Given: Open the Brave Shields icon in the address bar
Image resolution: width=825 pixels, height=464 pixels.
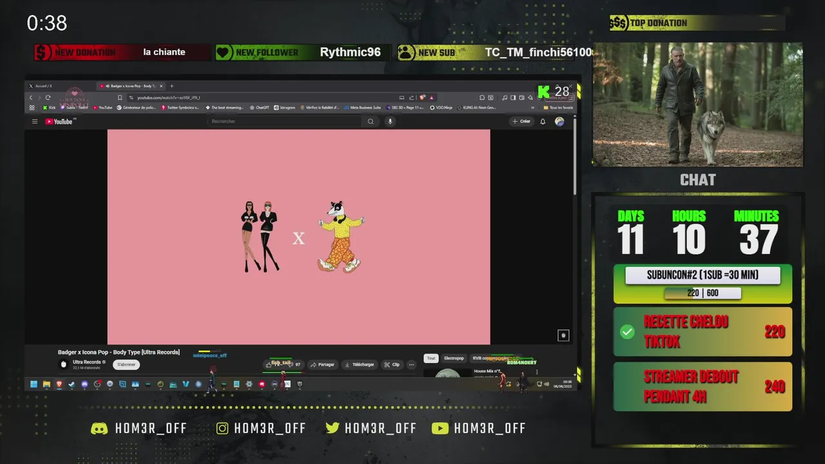Looking at the screenshot, I should point(423,97).
